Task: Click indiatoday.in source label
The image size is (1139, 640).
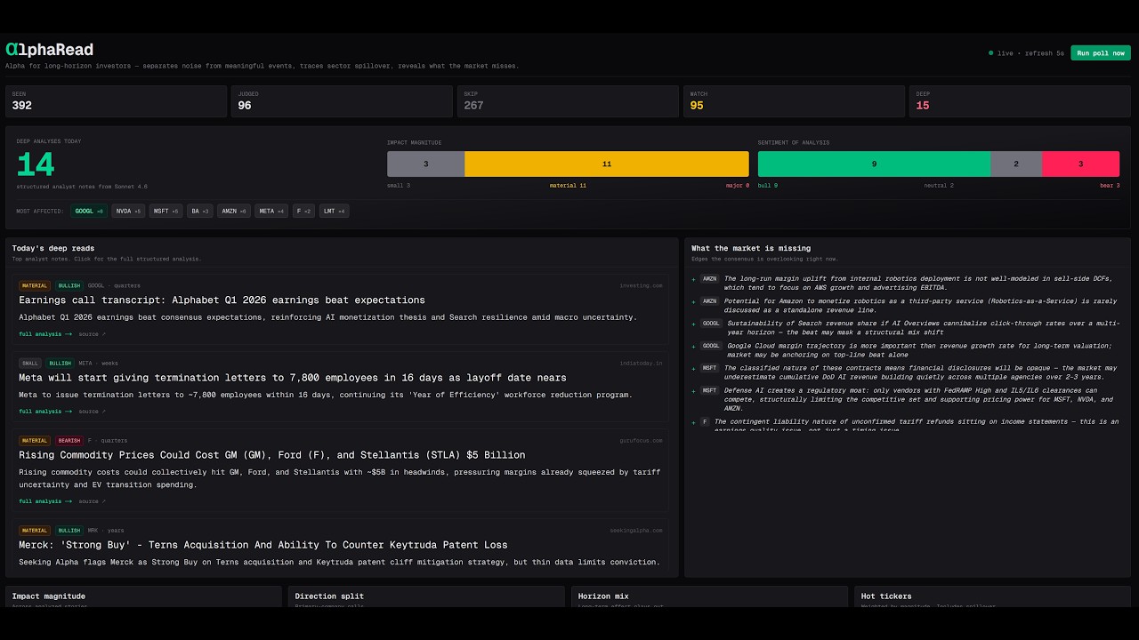Action: point(641,364)
